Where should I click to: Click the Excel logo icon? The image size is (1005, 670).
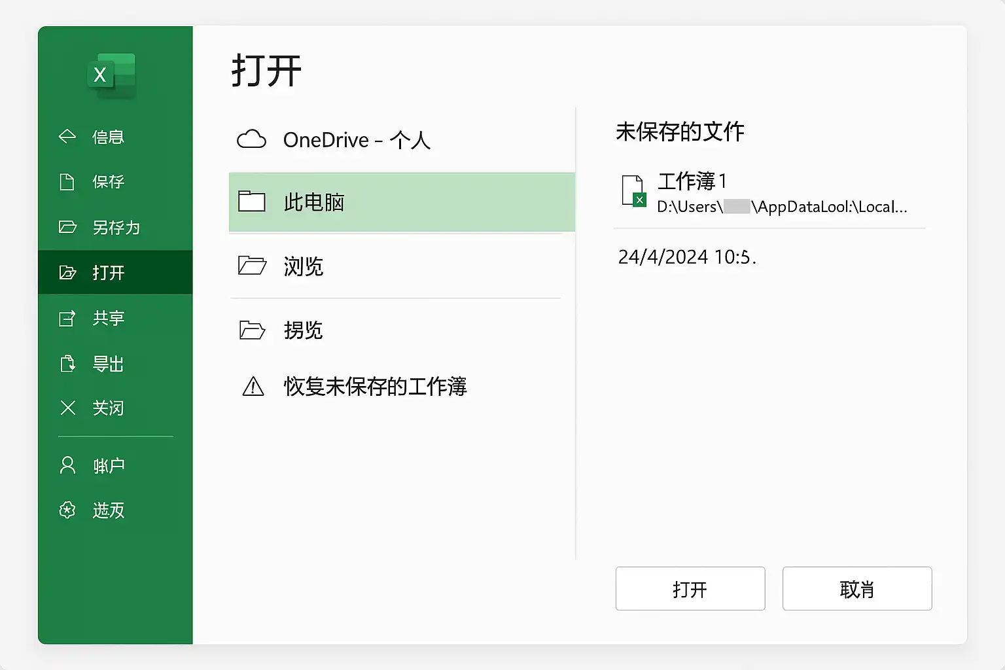[x=111, y=75]
